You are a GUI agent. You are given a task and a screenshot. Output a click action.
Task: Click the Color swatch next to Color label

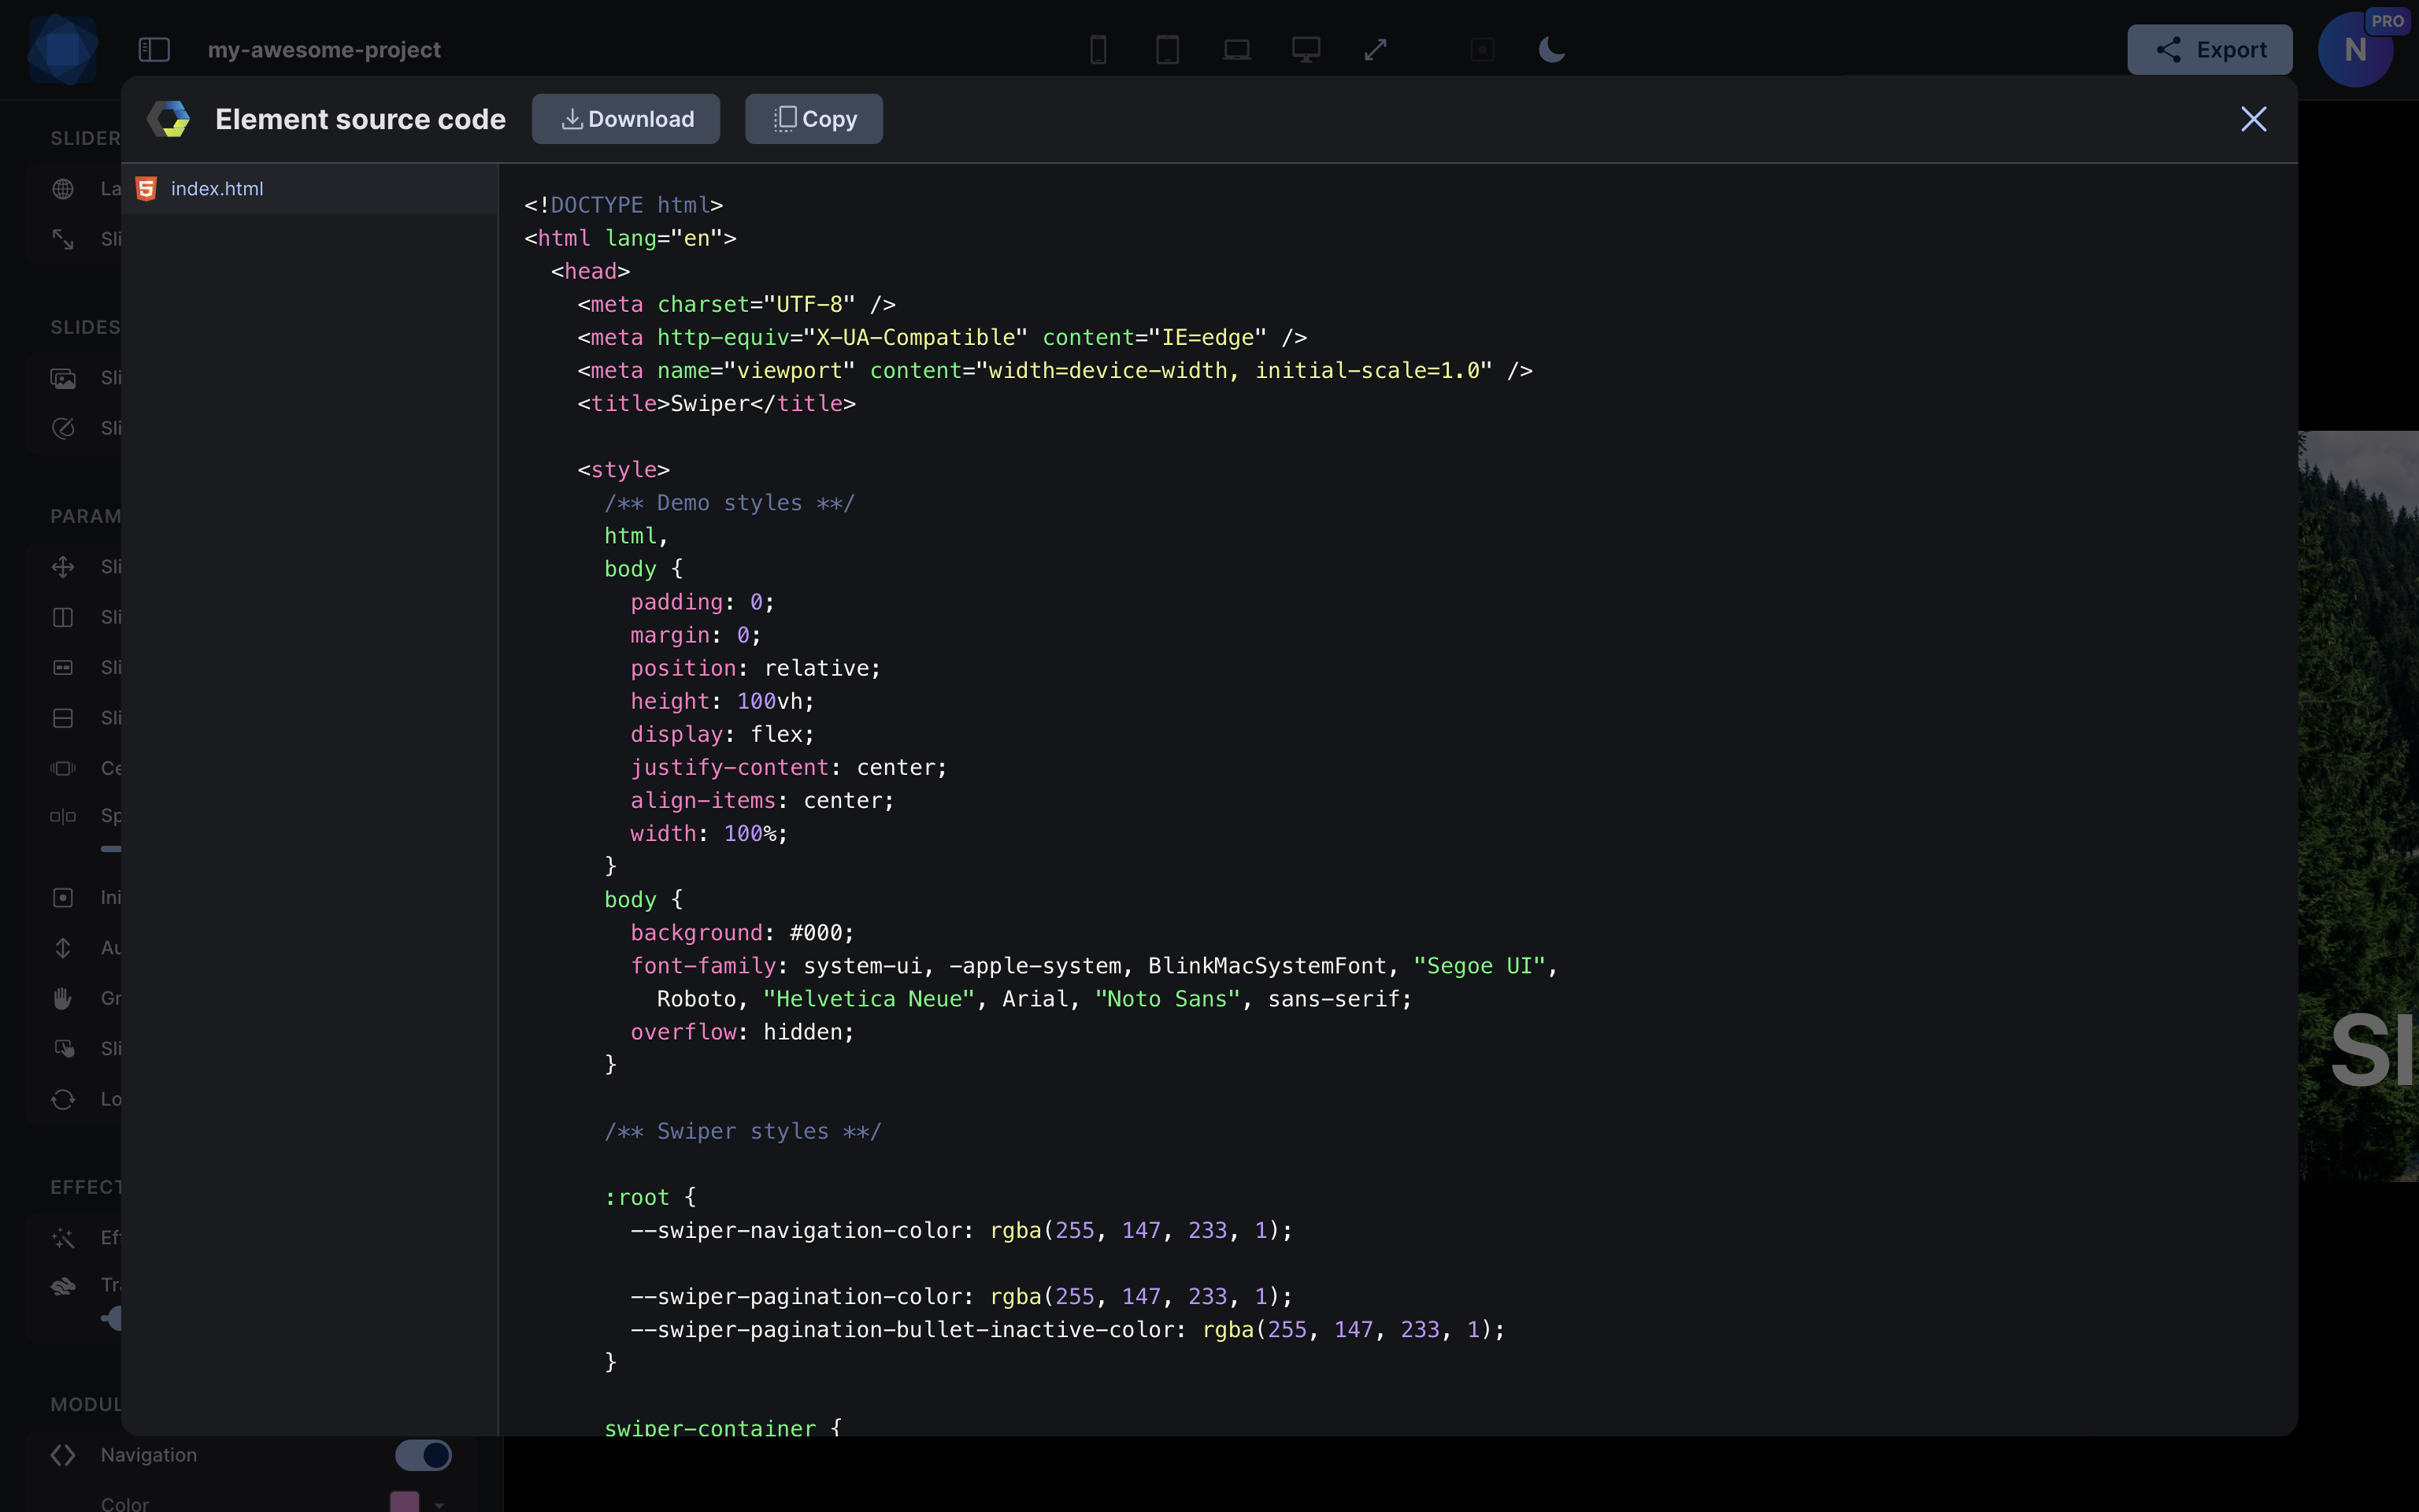point(404,1502)
